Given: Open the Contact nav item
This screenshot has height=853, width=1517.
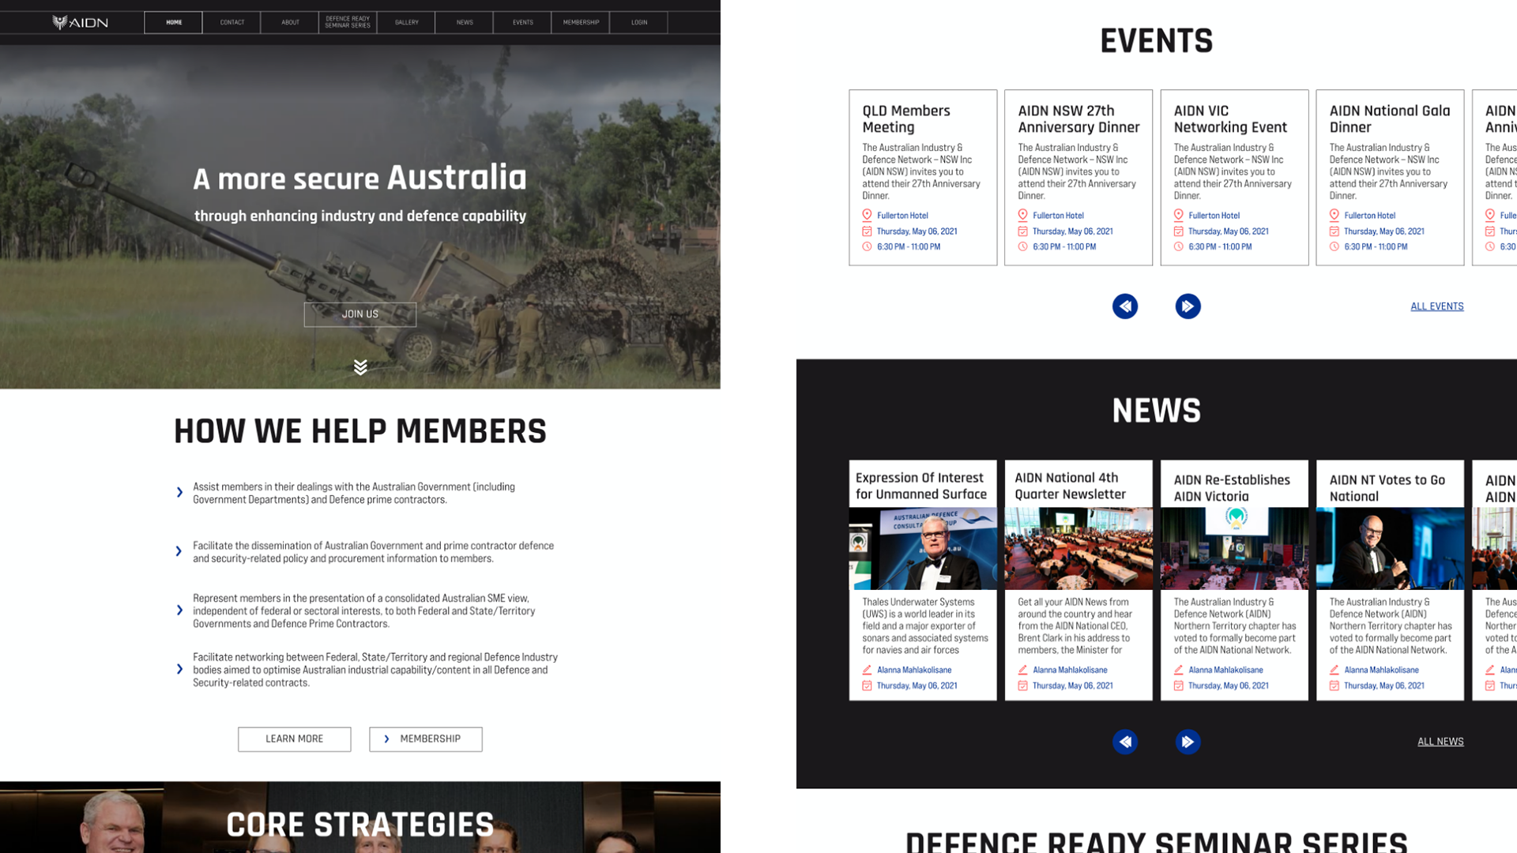Looking at the screenshot, I should point(232,22).
